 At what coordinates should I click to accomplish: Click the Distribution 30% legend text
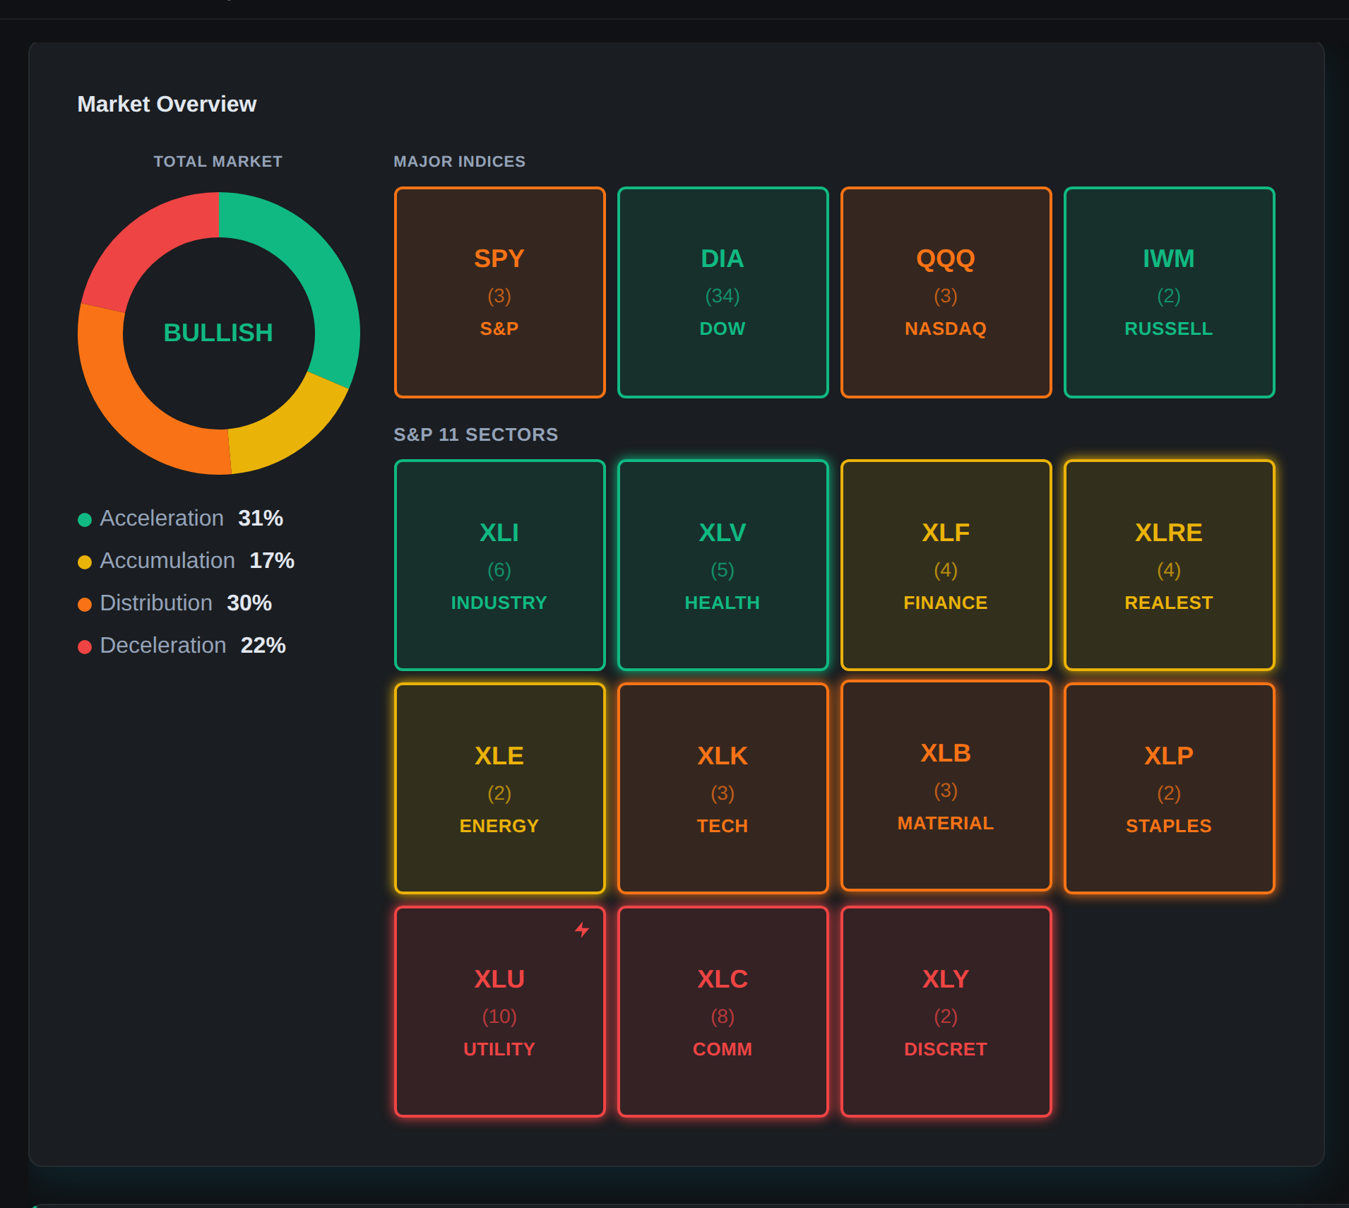tap(186, 603)
